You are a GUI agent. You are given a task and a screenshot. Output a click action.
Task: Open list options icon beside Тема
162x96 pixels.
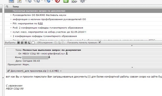[x=7, y=7]
